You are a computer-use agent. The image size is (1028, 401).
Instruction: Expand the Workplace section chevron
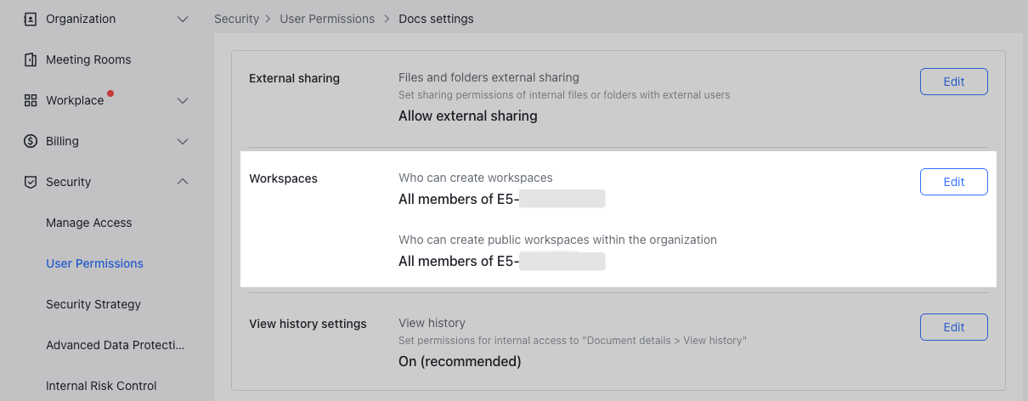182,100
